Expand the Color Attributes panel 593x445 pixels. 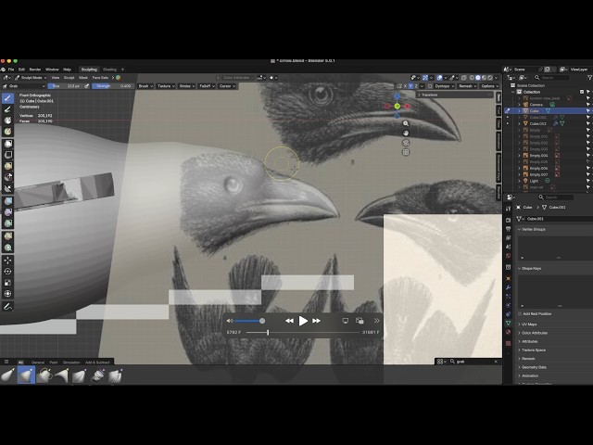[x=535, y=333]
